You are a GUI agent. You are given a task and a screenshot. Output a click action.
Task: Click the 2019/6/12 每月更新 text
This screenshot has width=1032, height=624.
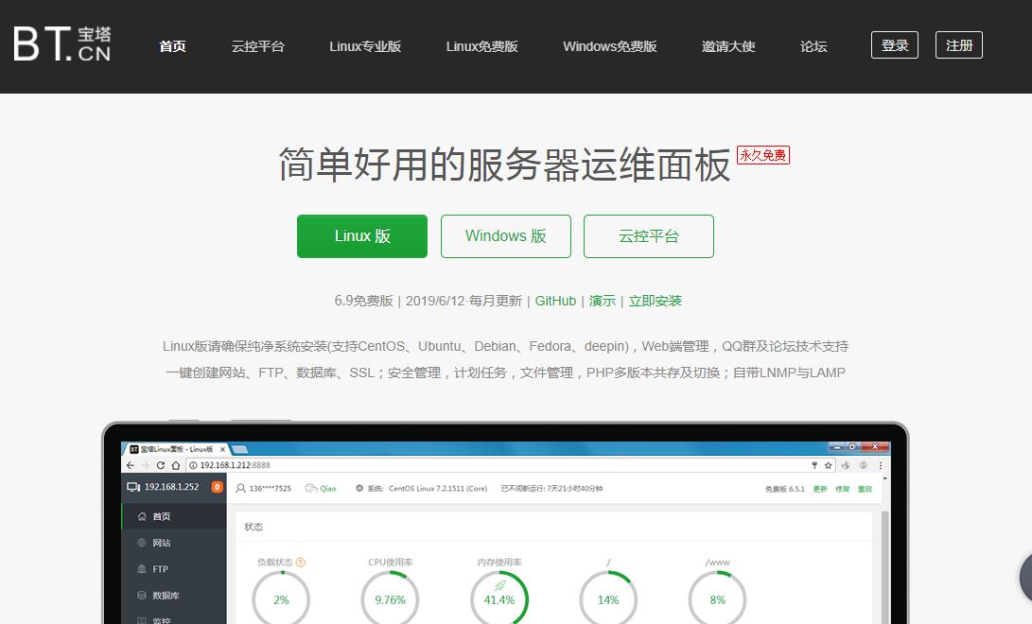464,301
